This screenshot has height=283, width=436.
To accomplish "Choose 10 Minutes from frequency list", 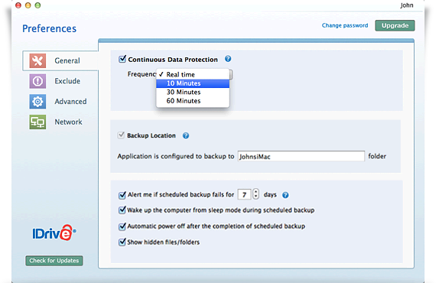I will pyautogui.click(x=193, y=83).
